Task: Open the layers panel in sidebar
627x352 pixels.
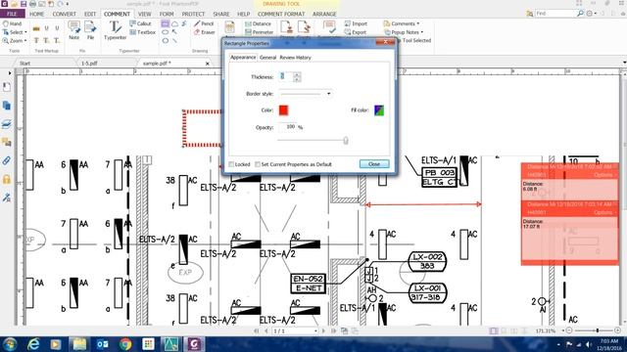Action: pyautogui.click(x=7, y=124)
